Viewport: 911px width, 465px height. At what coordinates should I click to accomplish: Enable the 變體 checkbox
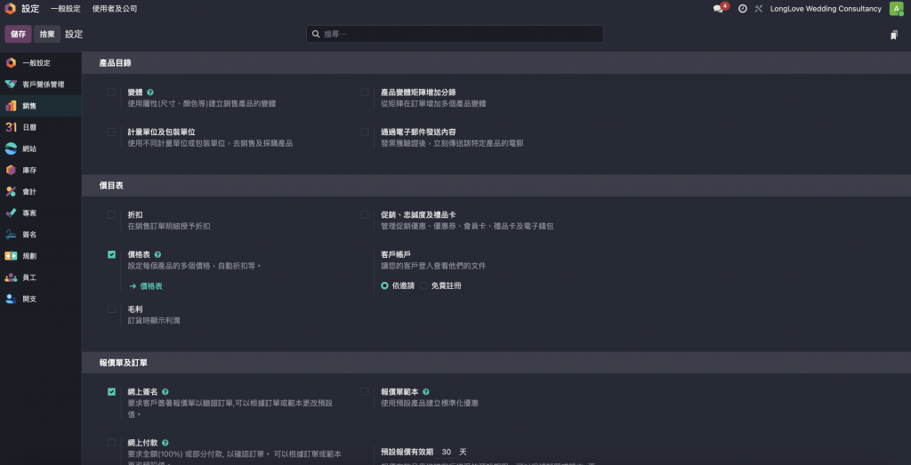tap(111, 92)
